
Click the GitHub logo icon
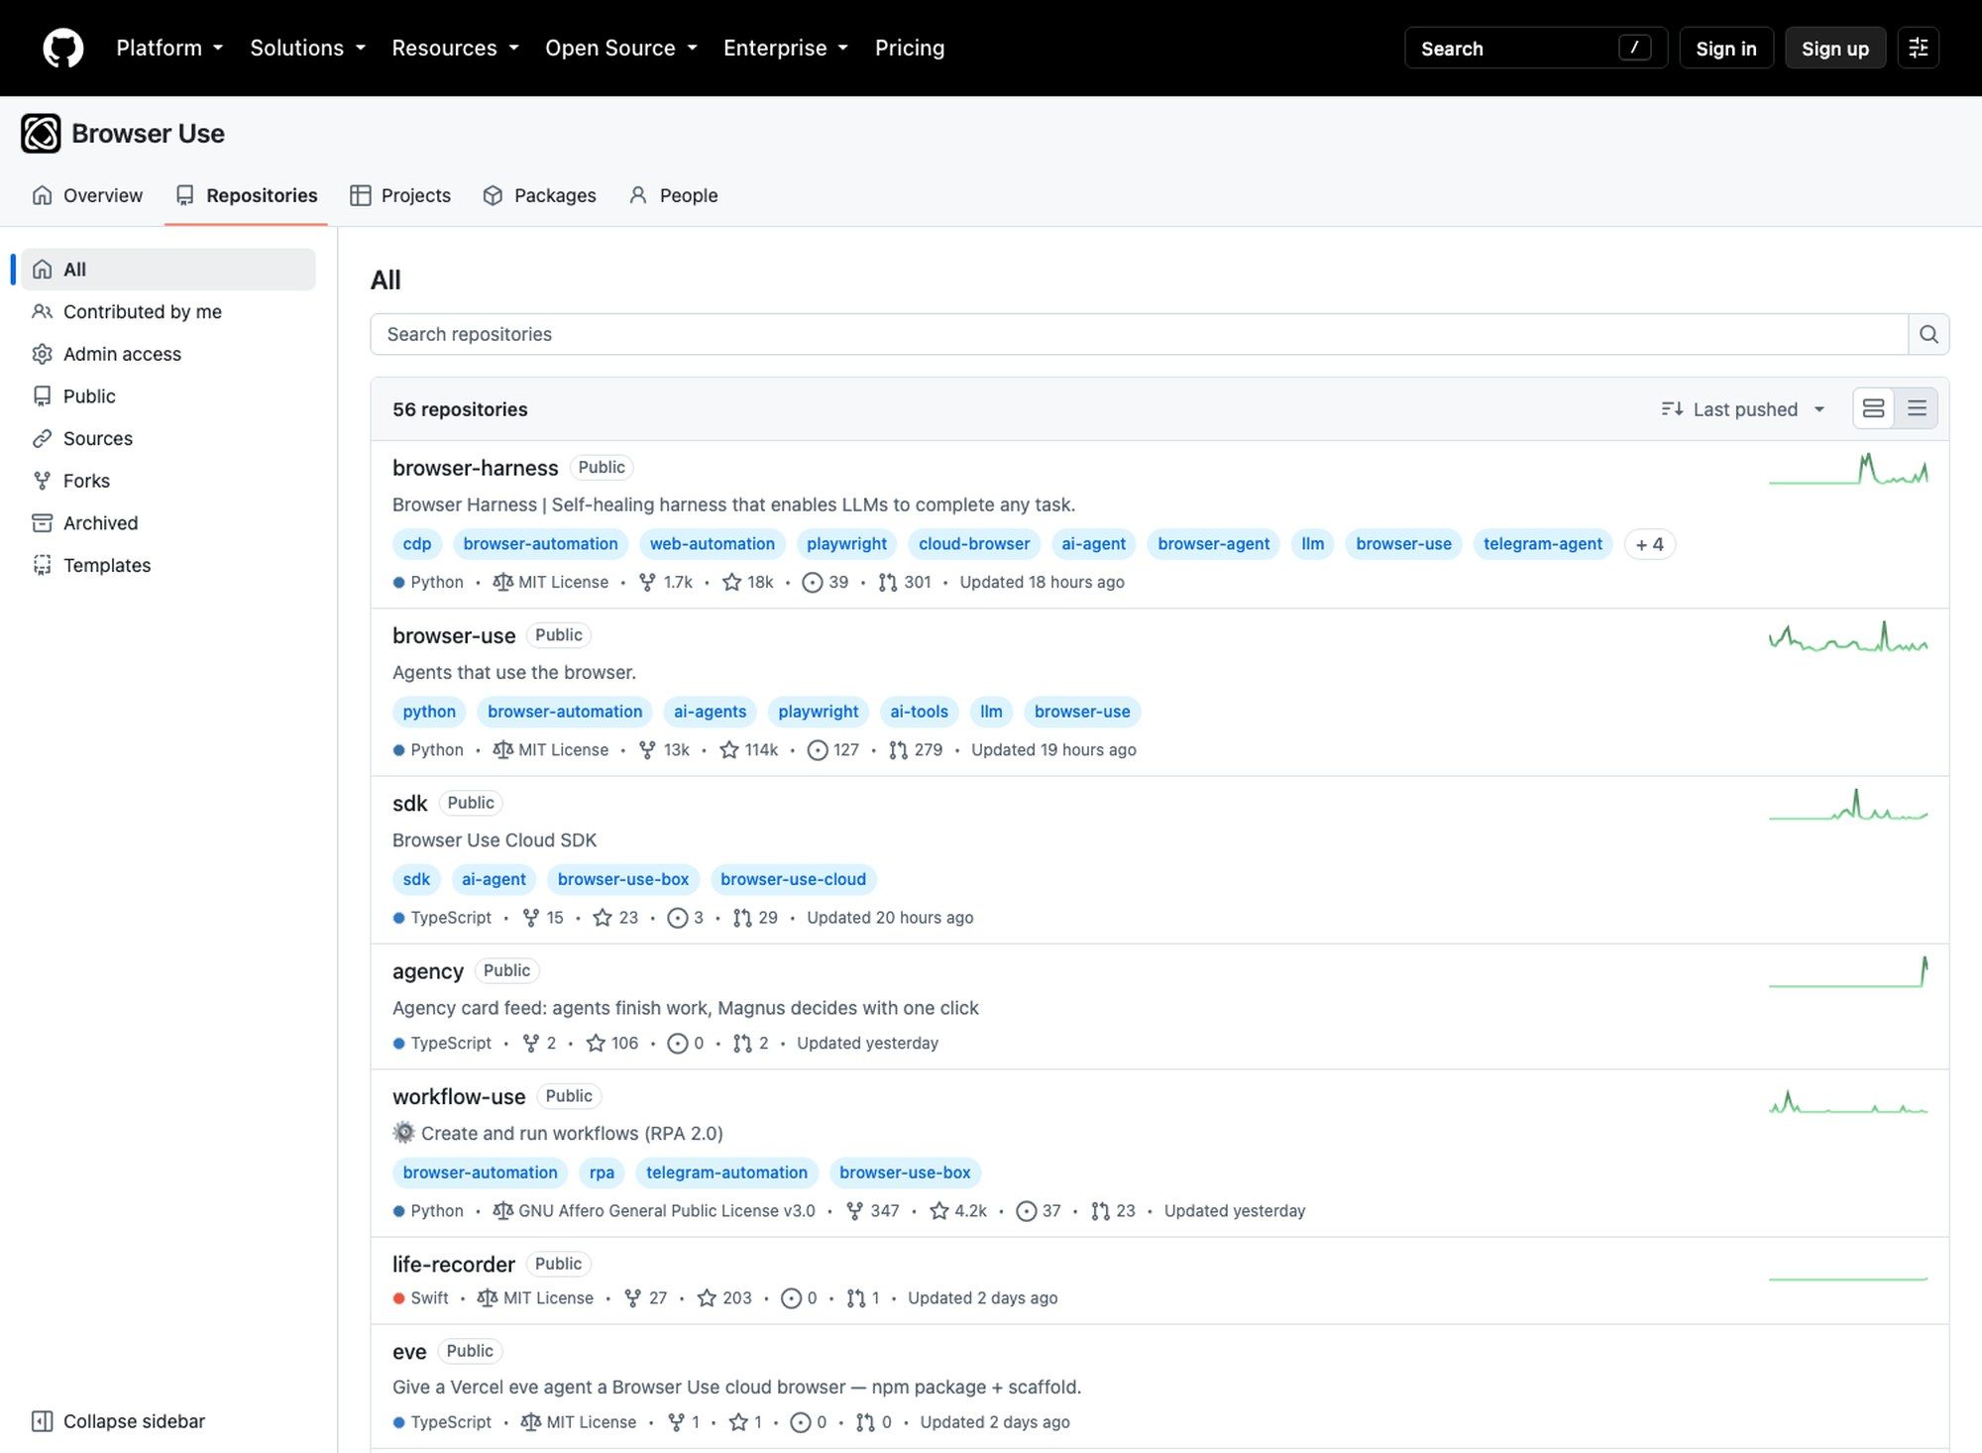pyautogui.click(x=63, y=48)
